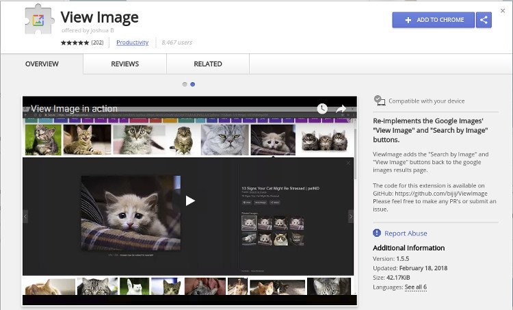
Task: Click the Additional Information heading
Action: tap(408, 248)
